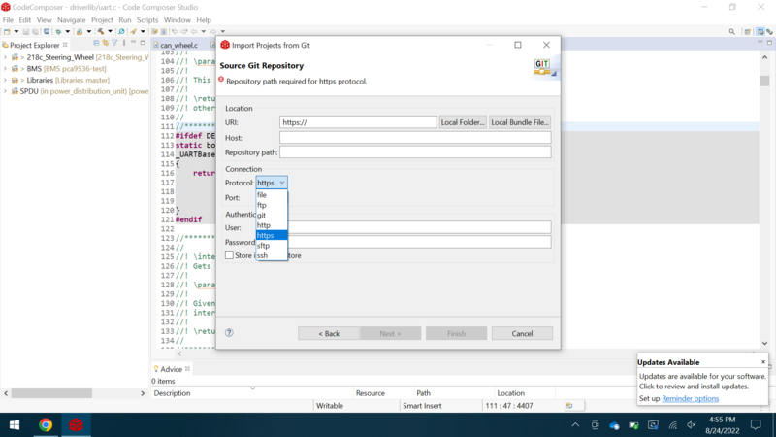776x437 pixels.
Task: Show hidden tray icons chevron
Action: pyautogui.click(x=575, y=425)
